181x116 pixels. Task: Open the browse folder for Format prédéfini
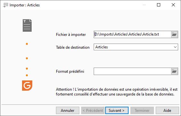pos(174,71)
